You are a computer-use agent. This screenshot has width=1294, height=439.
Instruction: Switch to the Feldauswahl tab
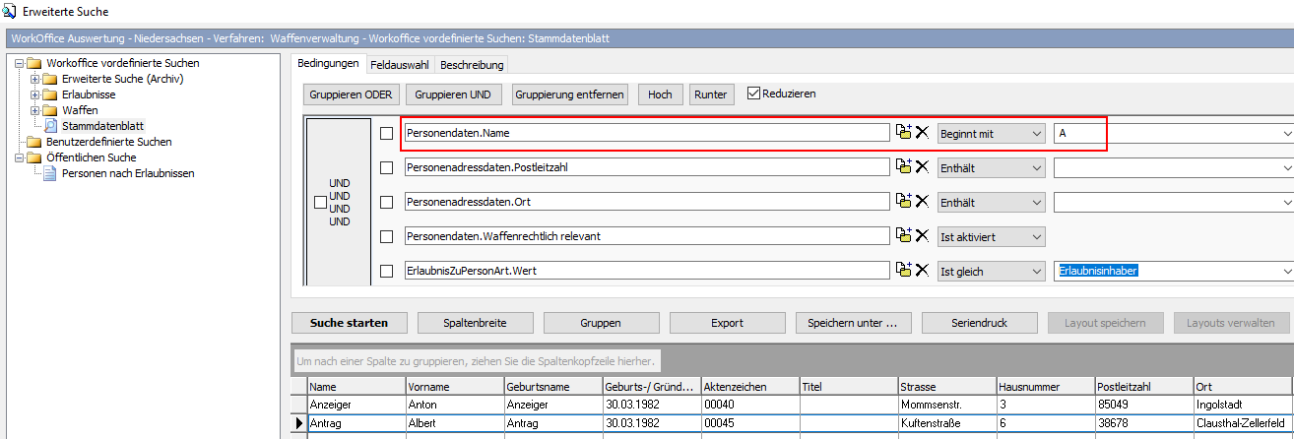(399, 65)
